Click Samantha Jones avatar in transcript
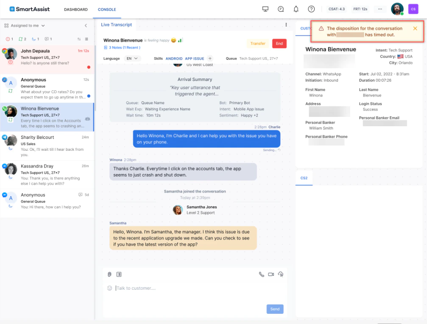 [178, 210]
